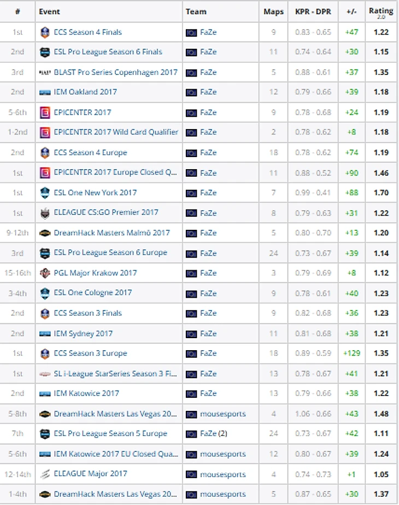This screenshot has height=505, width=399.
Task: Open the ECS Season 3 Finals link
Action: (88, 313)
